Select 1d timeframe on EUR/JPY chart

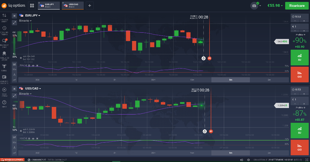76,80
